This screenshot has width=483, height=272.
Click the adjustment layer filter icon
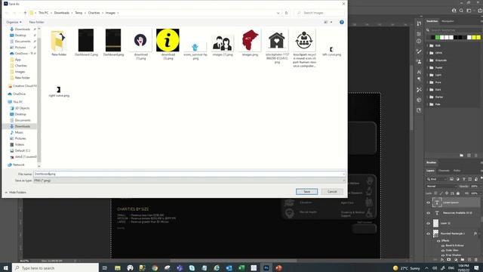point(458,179)
